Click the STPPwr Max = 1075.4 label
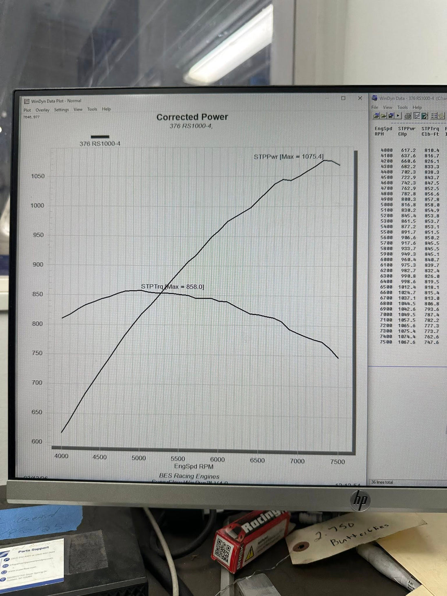 click(288, 157)
